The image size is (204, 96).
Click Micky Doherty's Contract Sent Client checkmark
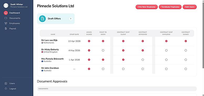tap(123, 50)
